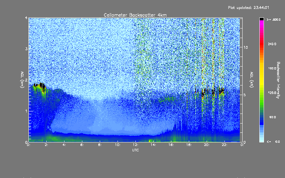Click the '2:' tick on the UTC axis
Viewport: 285px width, 178px height.
tap(47, 145)
